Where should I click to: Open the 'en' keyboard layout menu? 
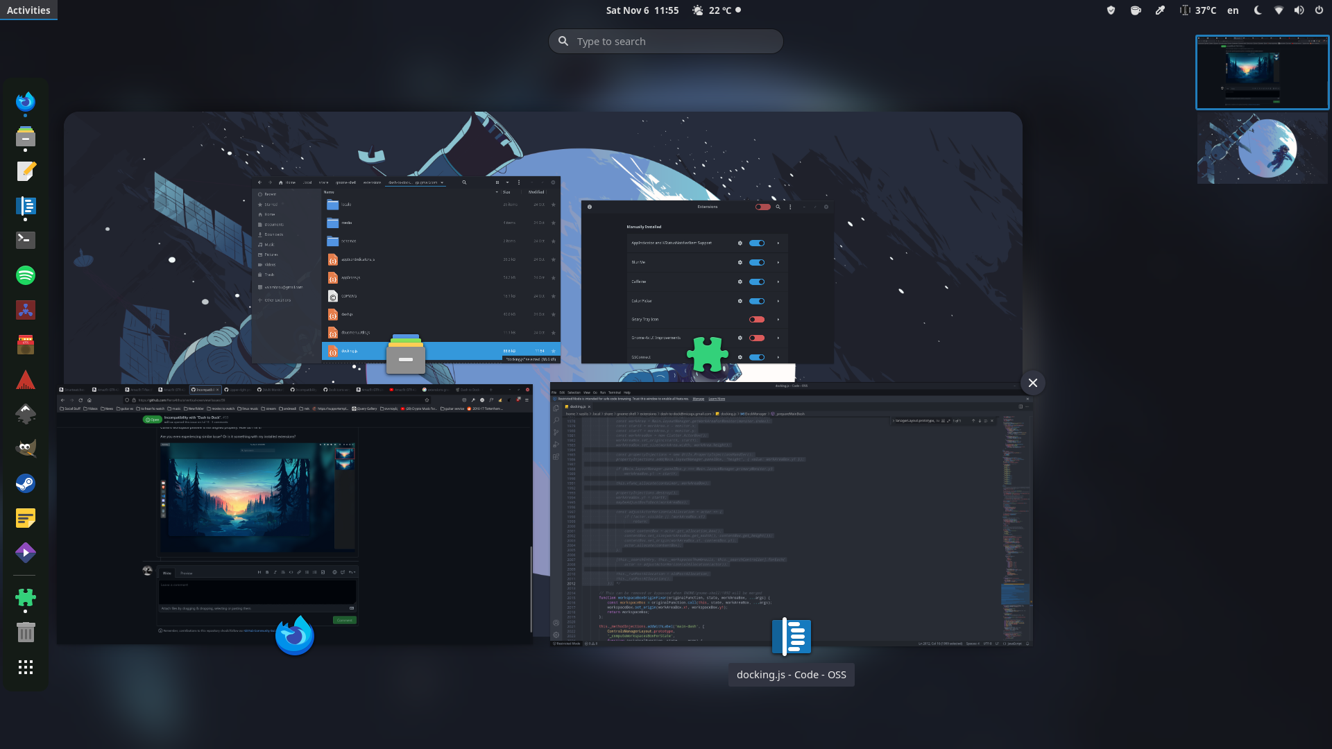click(1233, 10)
